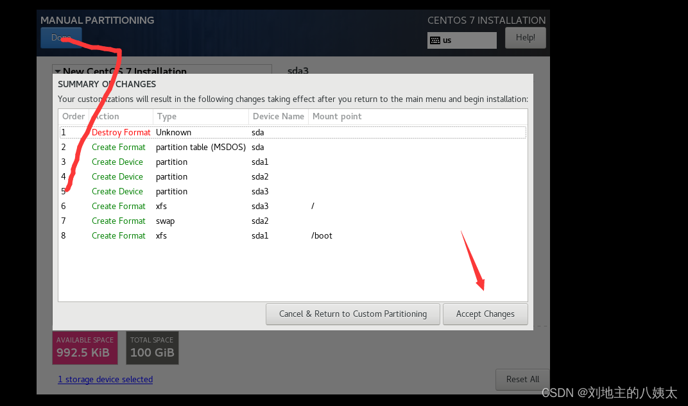The width and height of the screenshot is (688, 406).
Task: Click the /boot mount point cell
Action: click(x=322, y=236)
